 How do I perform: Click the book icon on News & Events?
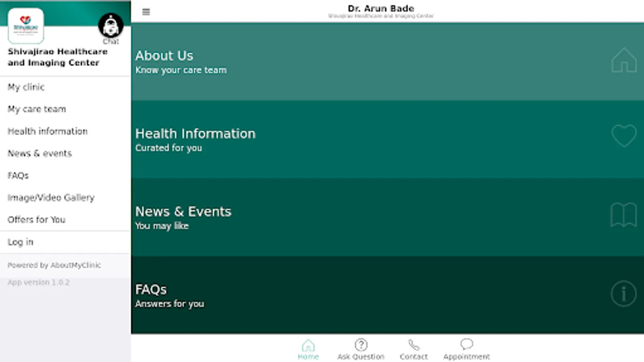point(623,215)
